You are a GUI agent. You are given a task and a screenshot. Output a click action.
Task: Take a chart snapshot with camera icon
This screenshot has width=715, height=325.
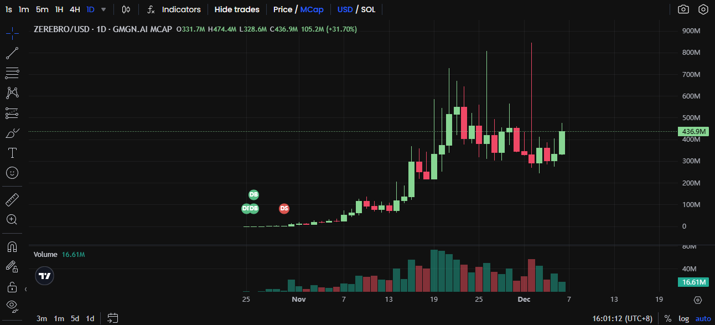pos(683,9)
